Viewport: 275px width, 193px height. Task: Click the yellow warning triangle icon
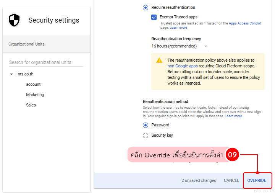tap(159, 60)
